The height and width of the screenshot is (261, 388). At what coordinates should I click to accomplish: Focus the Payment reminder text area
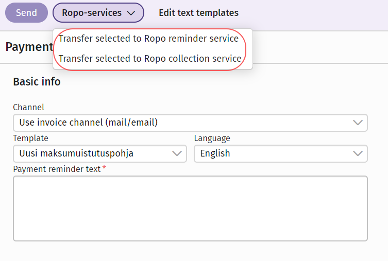pos(190,208)
